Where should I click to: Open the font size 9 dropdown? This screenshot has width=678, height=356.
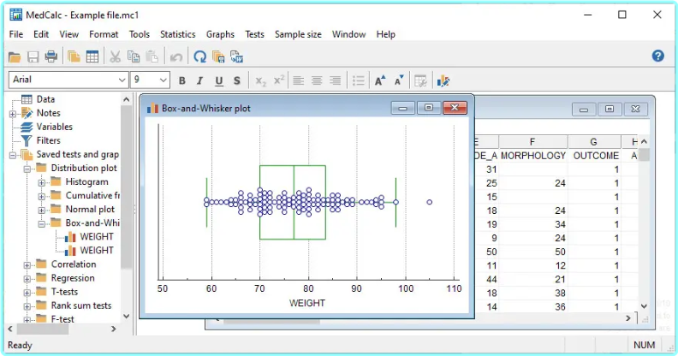point(164,80)
